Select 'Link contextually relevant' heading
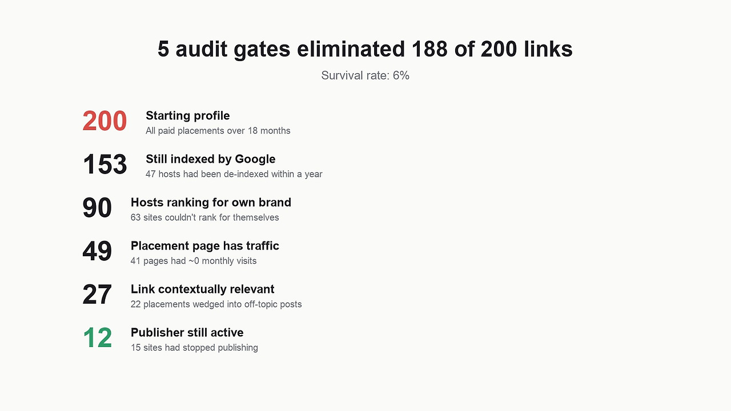Screen dimensions: 731x411 [x=202, y=289]
